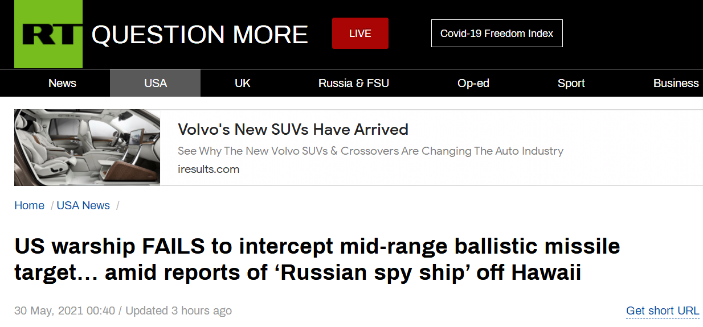Open the red LIVE stream button
The width and height of the screenshot is (703, 327).
[360, 34]
